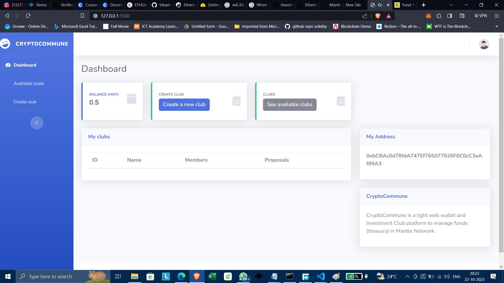
Task: Switch to the Fund Yo tab
Action: 405,5
